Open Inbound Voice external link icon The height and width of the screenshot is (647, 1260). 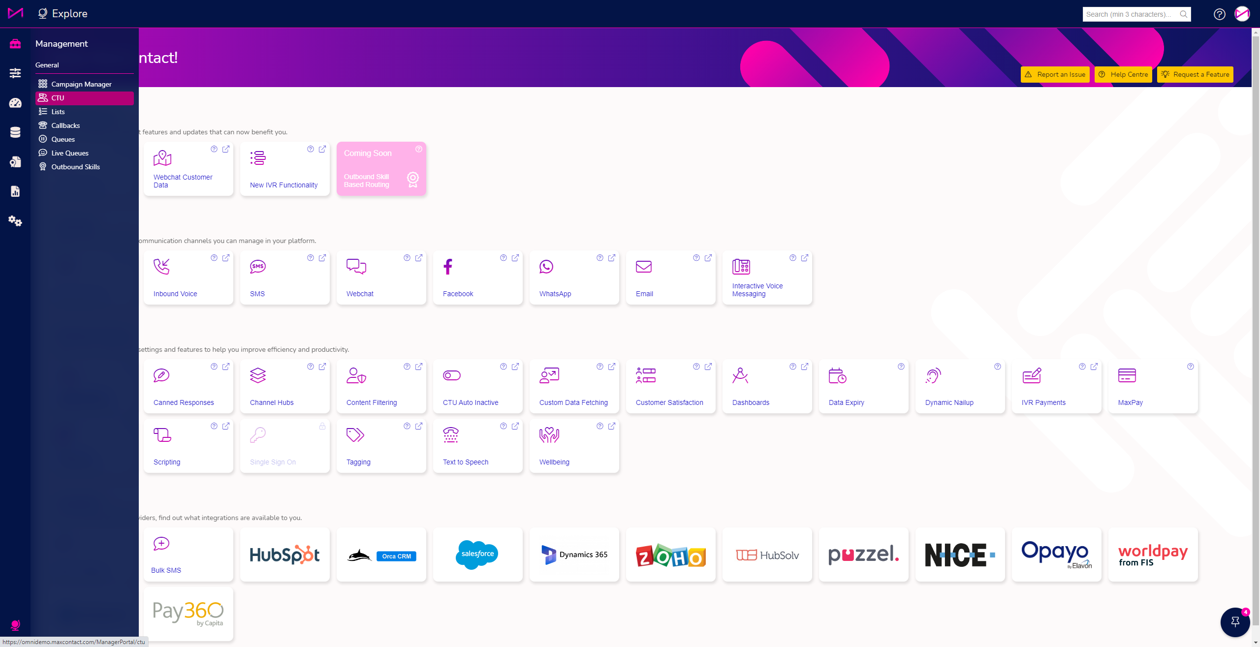(226, 258)
